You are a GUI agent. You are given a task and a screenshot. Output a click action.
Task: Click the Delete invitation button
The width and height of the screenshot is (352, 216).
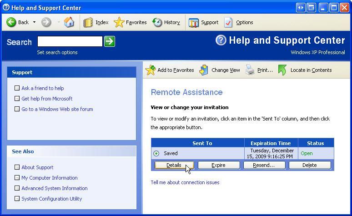[x=310, y=165]
